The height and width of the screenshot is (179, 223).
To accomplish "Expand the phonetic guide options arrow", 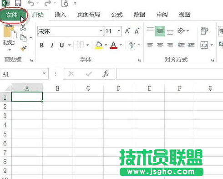I will click(139, 45).
